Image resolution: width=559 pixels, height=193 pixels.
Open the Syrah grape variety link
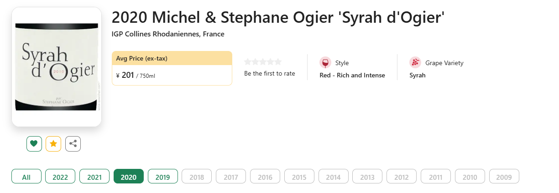click(418, 75)
